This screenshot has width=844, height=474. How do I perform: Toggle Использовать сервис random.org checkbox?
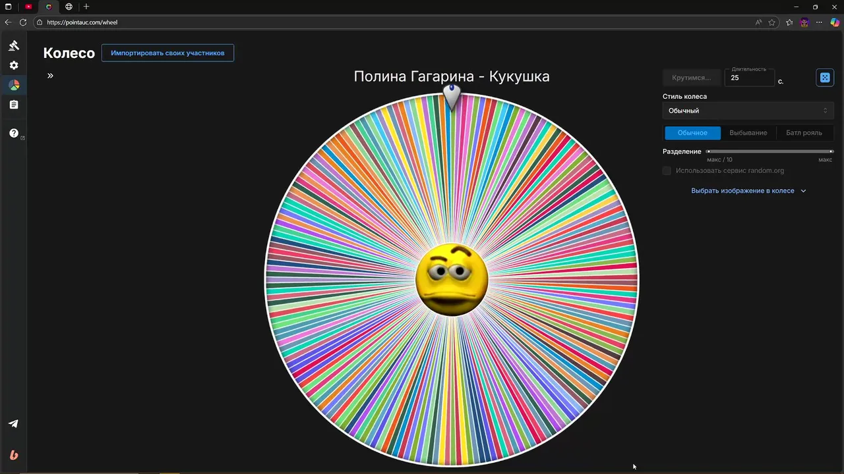[x=667, y=171]
